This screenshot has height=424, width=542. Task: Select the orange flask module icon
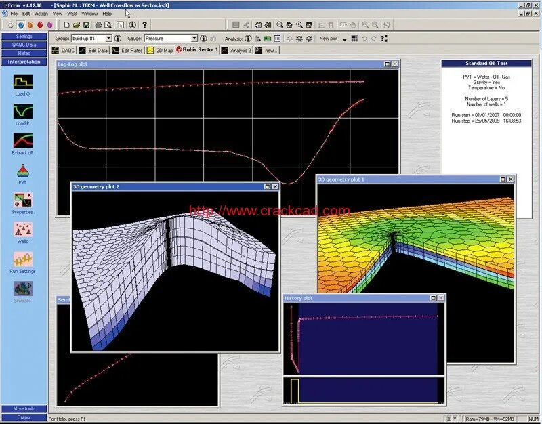tap(30, 25)
